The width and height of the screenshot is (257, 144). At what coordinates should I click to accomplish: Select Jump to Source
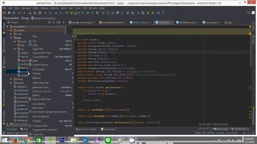coord(51,65)
